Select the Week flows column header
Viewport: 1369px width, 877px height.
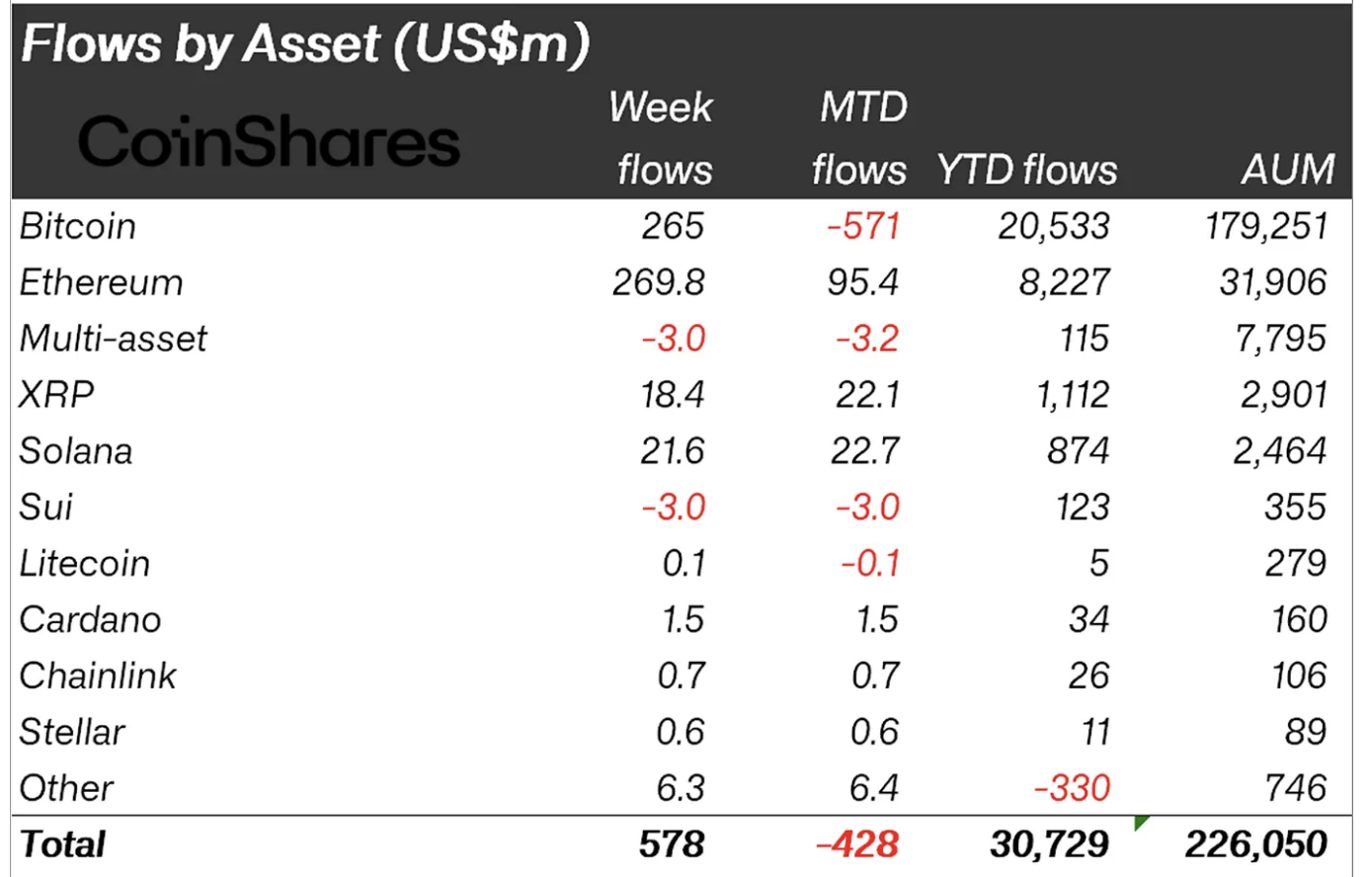point(662,138)
